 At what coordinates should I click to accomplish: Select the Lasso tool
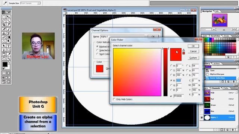point(4,21)
